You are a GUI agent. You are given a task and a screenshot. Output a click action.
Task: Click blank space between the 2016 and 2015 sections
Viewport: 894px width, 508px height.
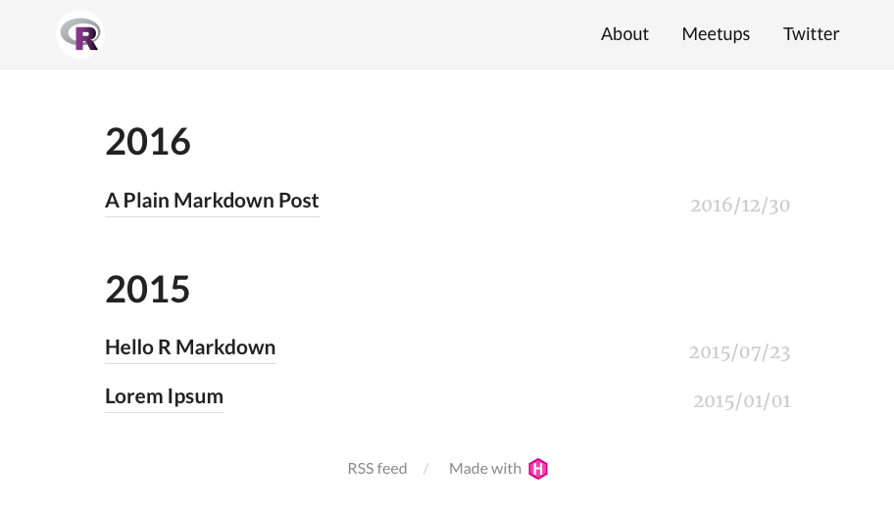tap(441, 245)
